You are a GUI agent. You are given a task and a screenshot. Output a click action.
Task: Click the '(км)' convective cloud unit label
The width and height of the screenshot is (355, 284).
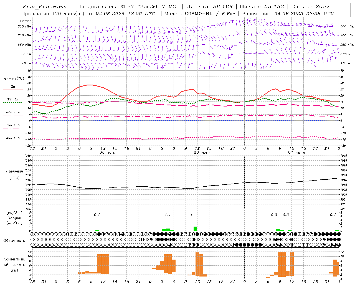(x=14, y=270)
